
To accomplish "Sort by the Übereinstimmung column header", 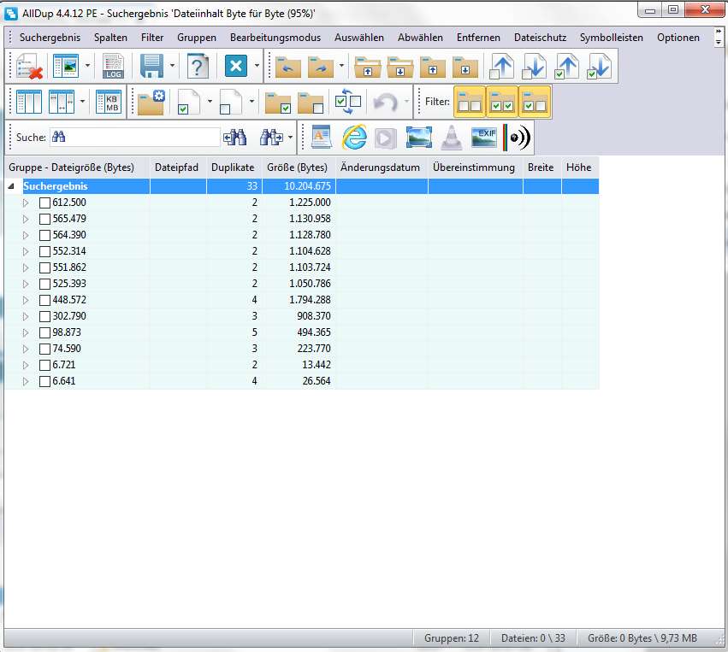I will tap(476, 167).
